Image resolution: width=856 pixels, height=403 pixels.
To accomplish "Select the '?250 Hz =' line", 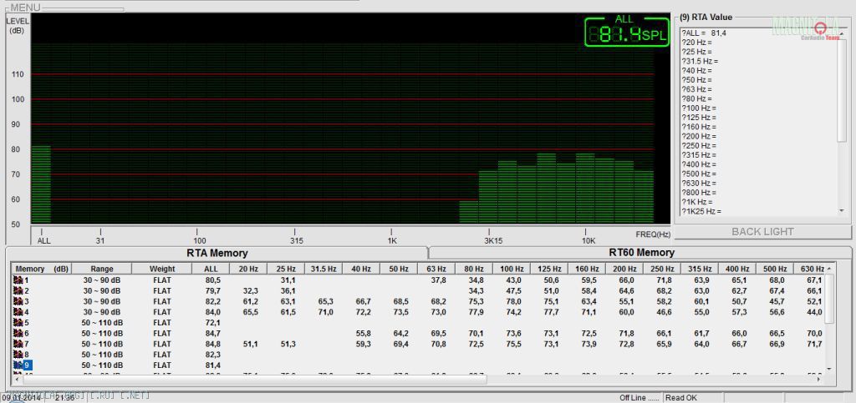I will coord(699,146).
